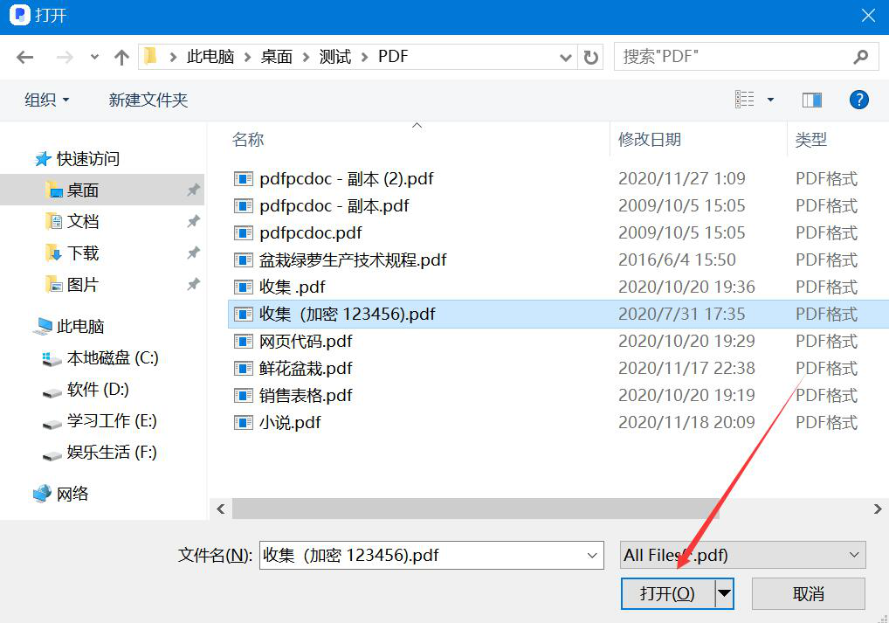Select file 小说.pdf
889x623 pixels.
pos(290,423)
